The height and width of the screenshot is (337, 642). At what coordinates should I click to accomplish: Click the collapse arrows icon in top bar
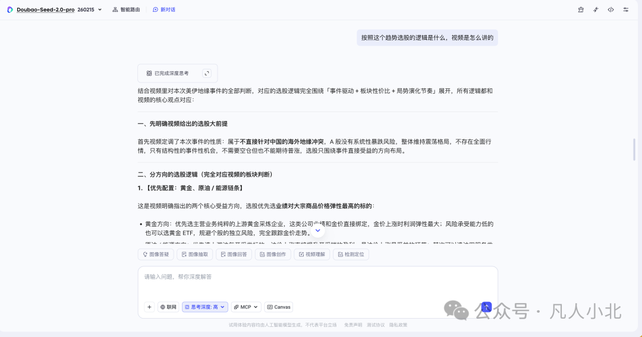click(x=596, y=9)
